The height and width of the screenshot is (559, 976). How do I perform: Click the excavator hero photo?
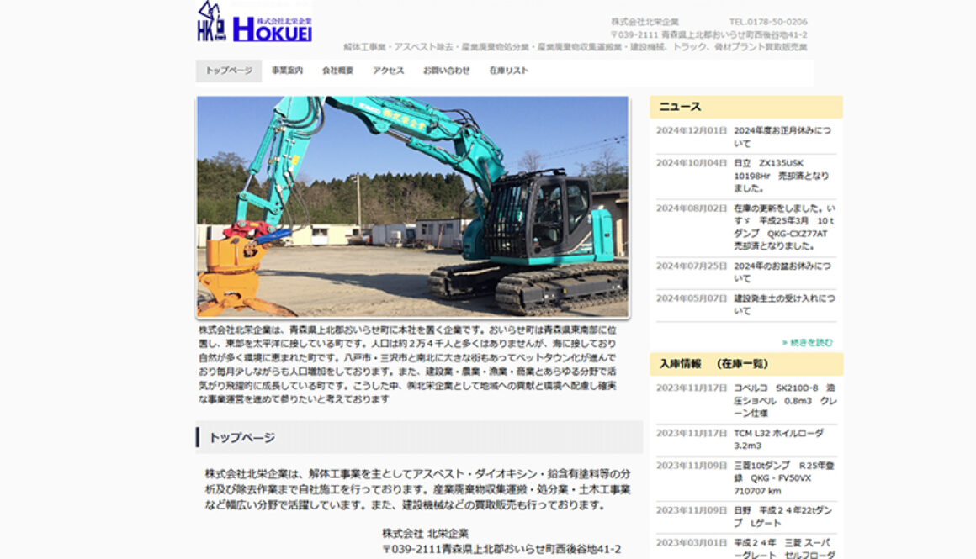(x=412, y=207)
